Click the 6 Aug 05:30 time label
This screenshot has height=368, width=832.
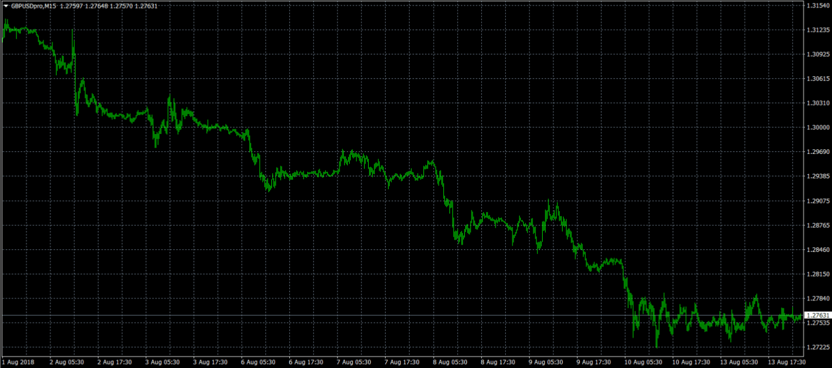click(258, 362)
